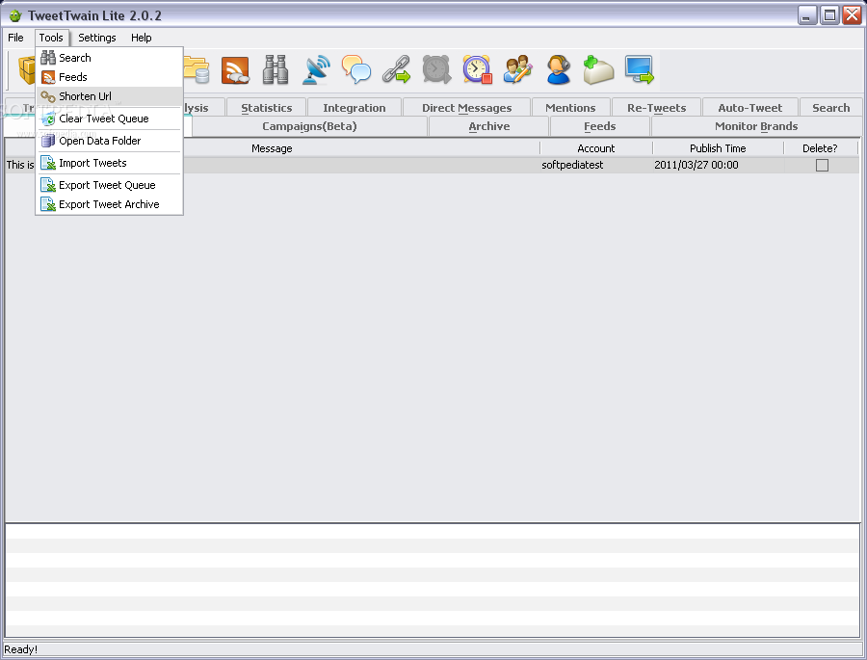Select Export Tweet Archive menu entry

109,204
